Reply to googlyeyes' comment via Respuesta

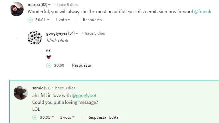point(81,65)
